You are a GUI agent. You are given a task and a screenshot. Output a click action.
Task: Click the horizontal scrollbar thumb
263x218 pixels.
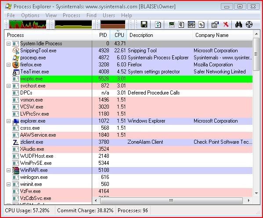[x=171, y=200]
